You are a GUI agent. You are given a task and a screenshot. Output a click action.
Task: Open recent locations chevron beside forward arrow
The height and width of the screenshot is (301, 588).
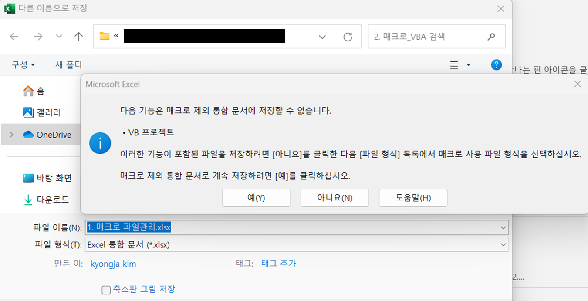tap(59, 37)
